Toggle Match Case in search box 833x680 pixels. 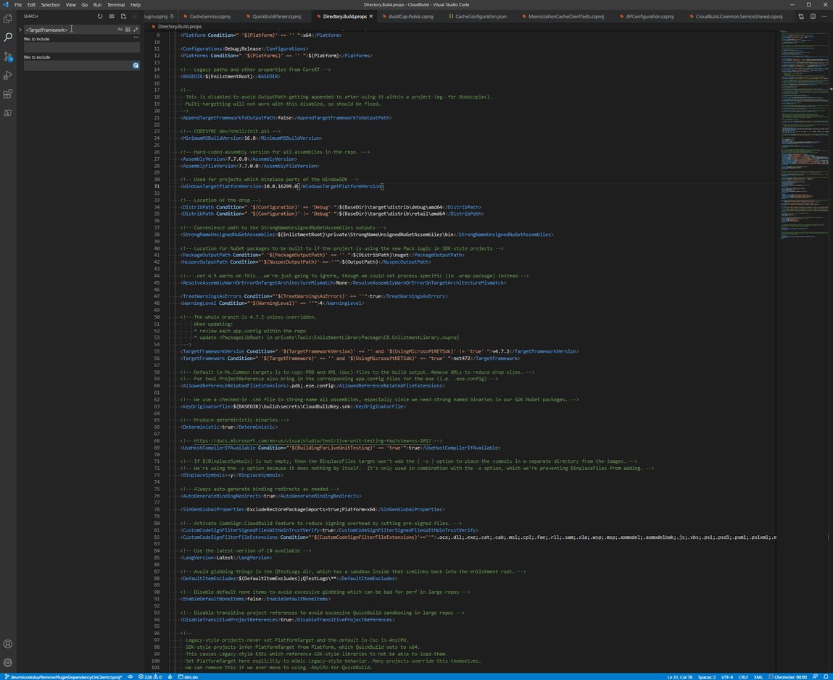[120, 30]
